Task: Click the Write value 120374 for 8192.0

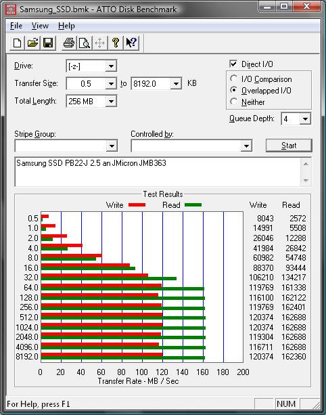Action: click(261, 357)
